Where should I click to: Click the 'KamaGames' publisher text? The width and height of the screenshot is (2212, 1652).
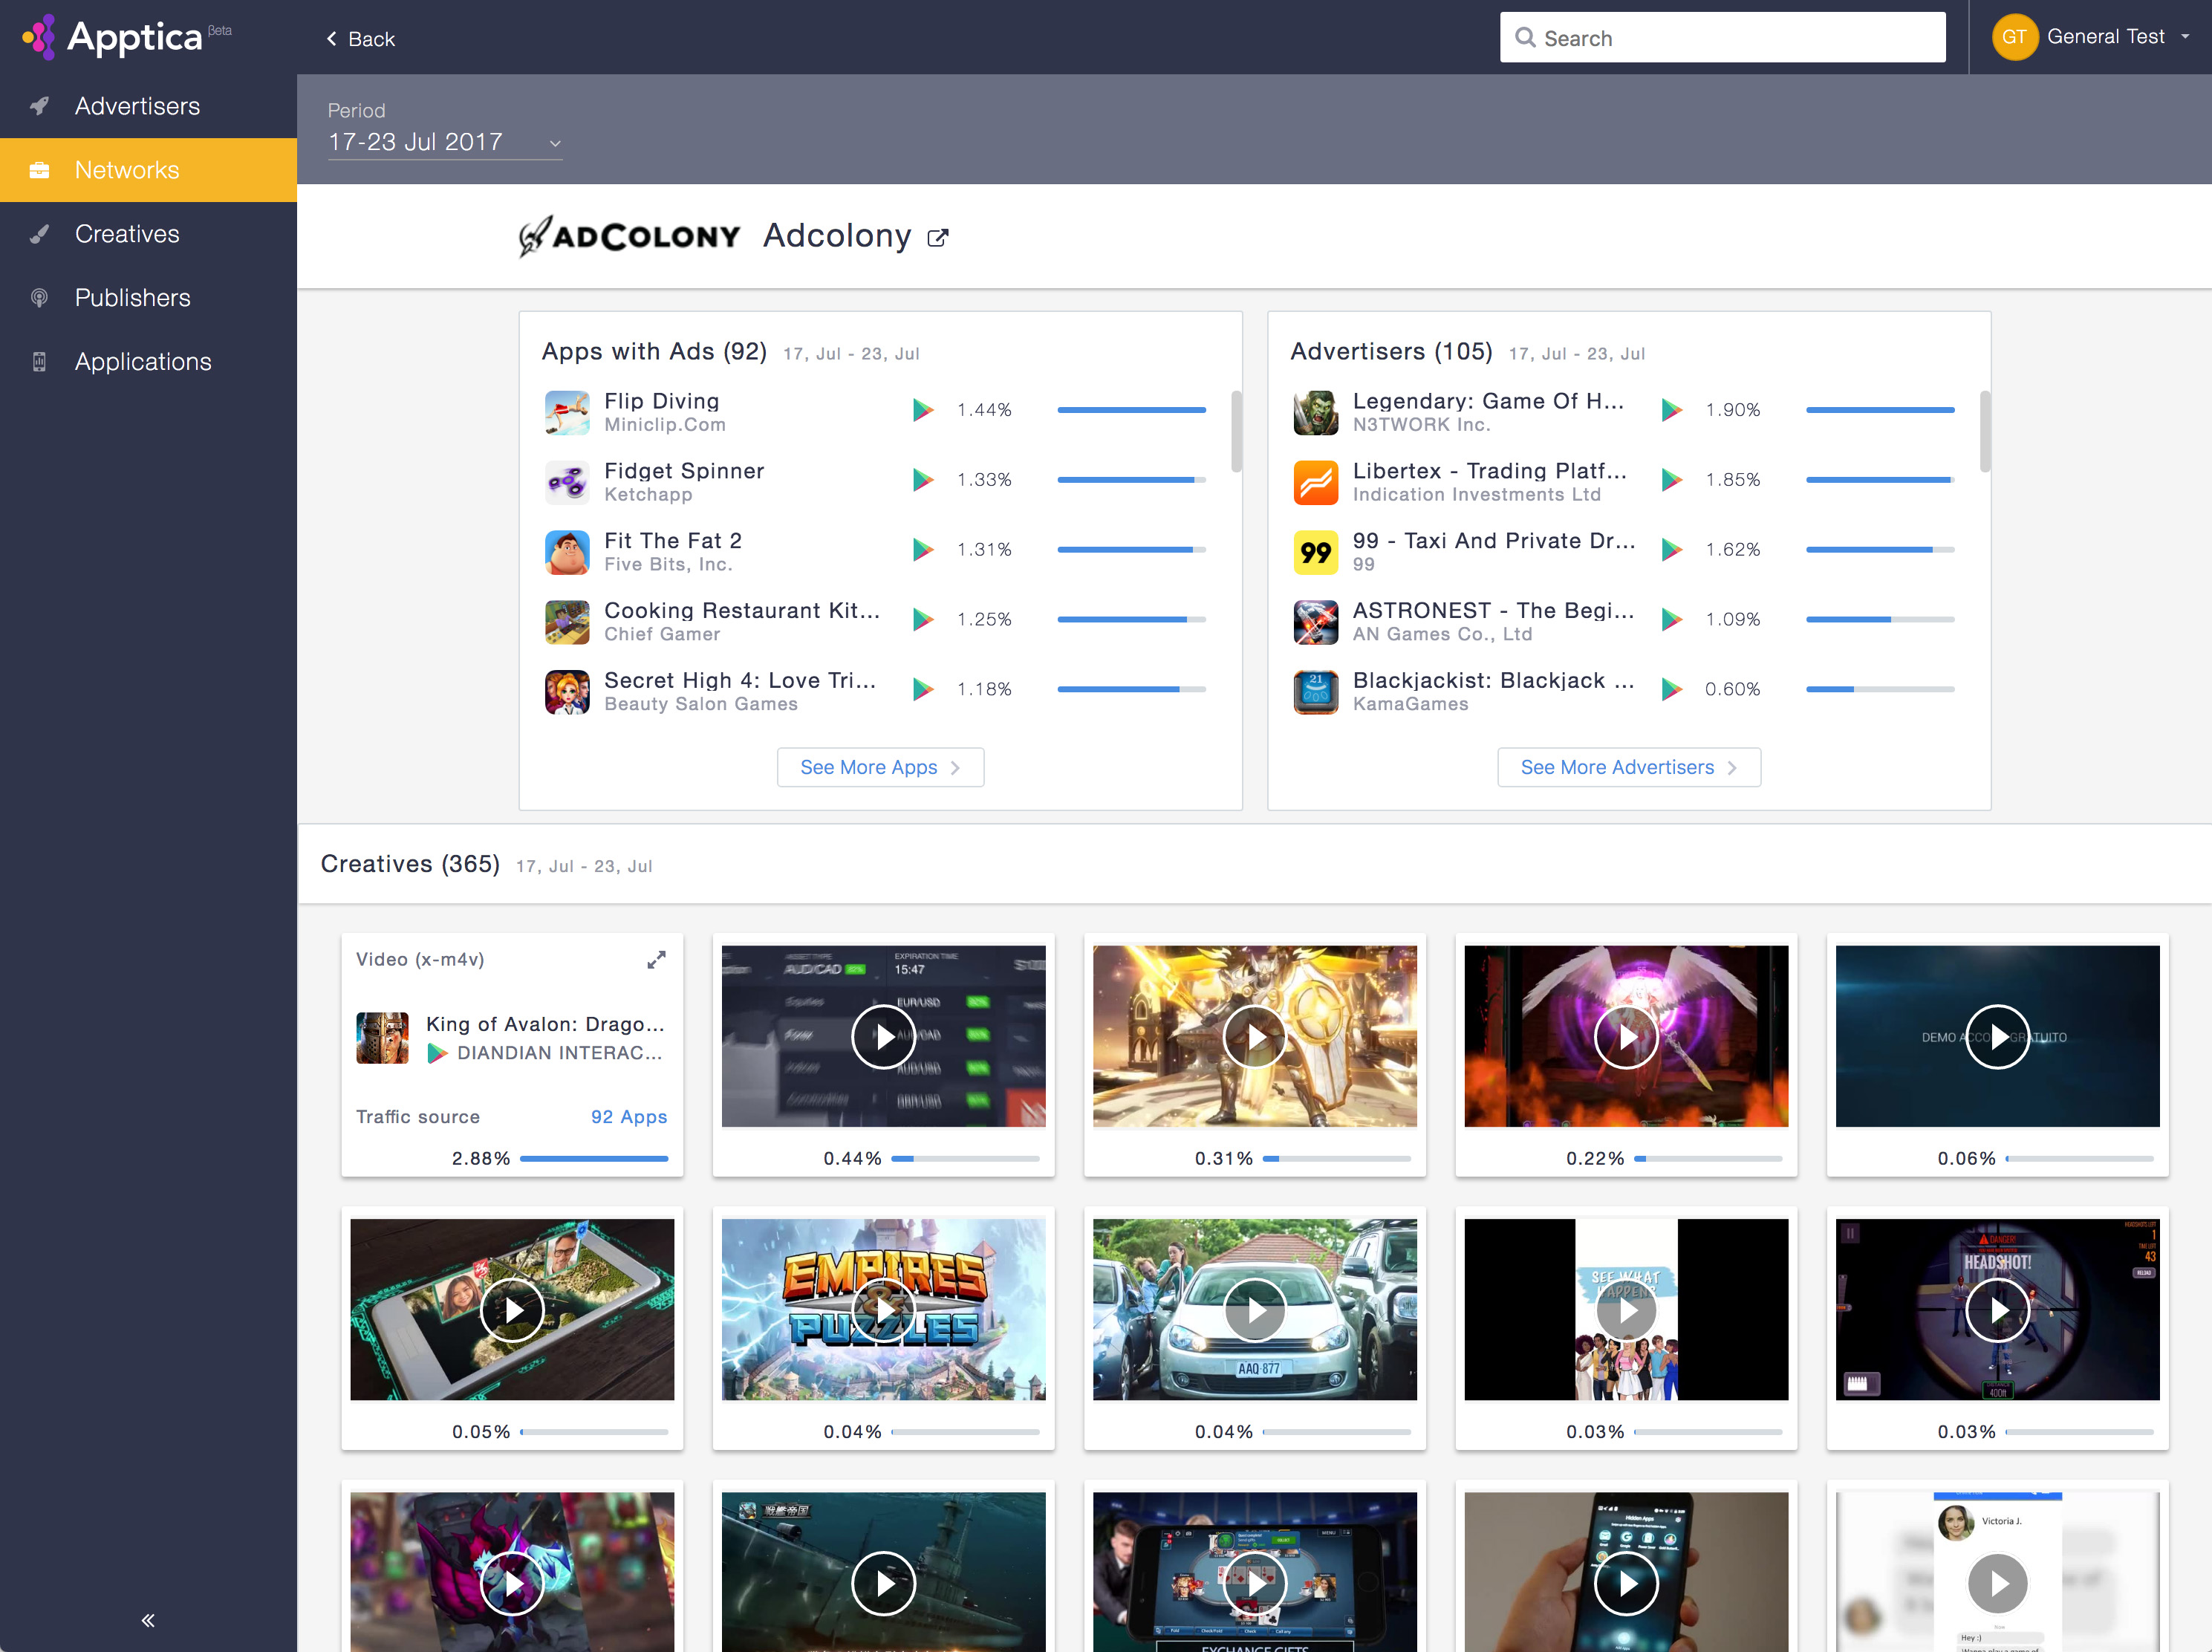coord(1410,704)
